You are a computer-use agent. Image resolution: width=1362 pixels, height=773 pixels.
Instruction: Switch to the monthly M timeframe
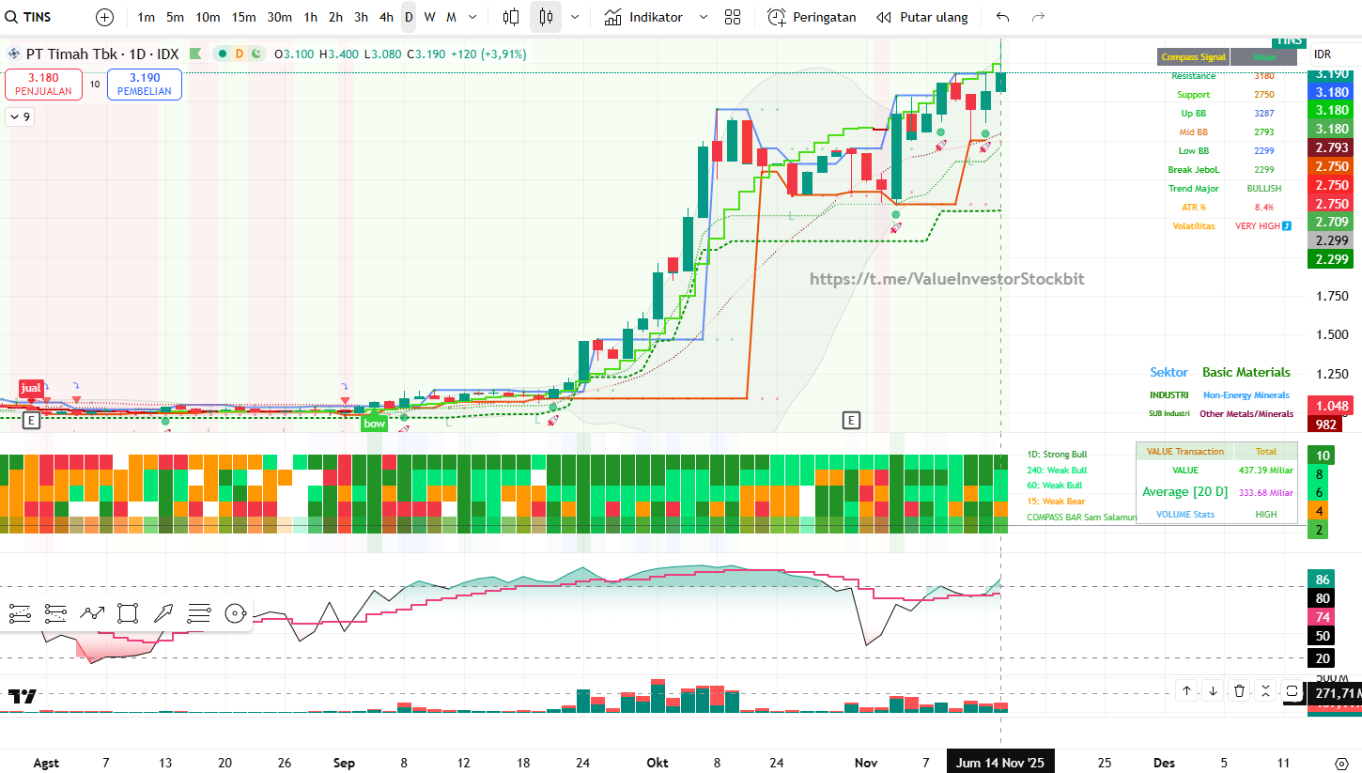coord(451,17)
